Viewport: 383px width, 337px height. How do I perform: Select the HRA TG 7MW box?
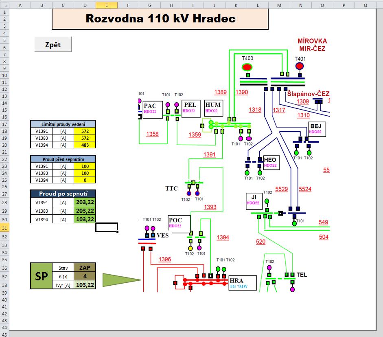point(243,283)
